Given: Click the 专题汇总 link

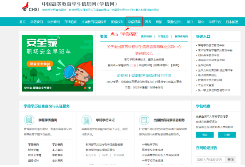Looking at the screenshot, I should point(163,36).
